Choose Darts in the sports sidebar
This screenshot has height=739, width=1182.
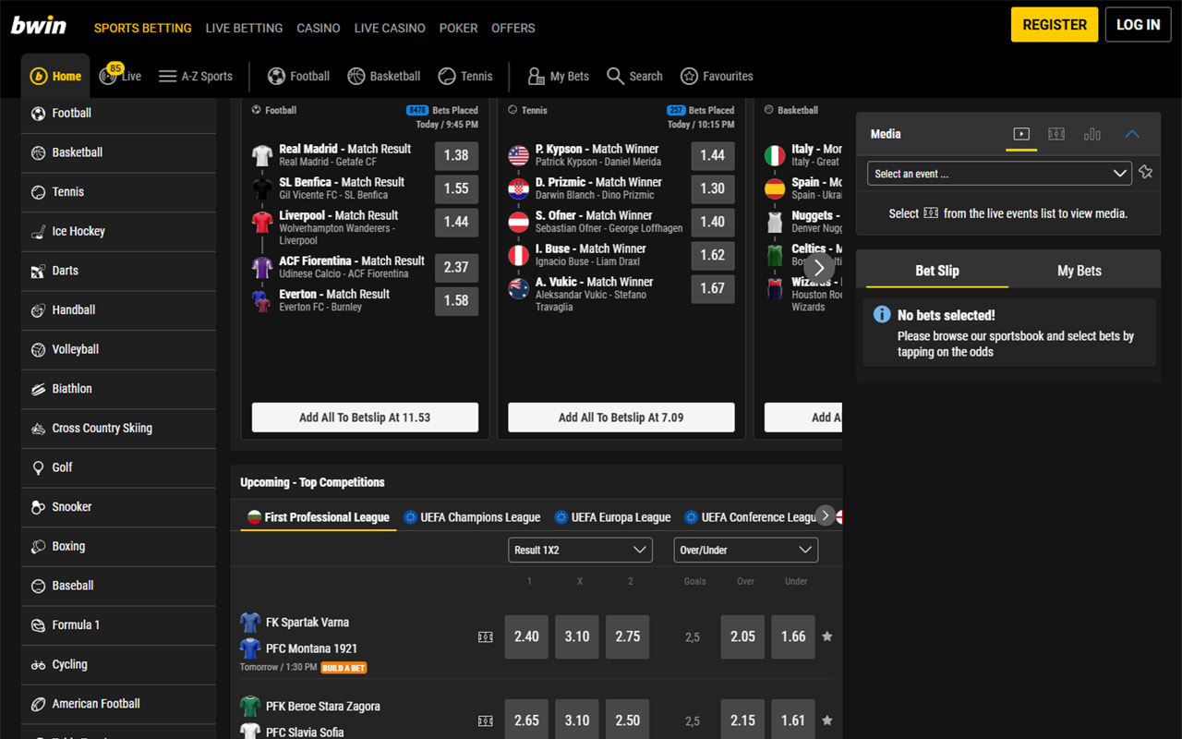coord(118,271)
